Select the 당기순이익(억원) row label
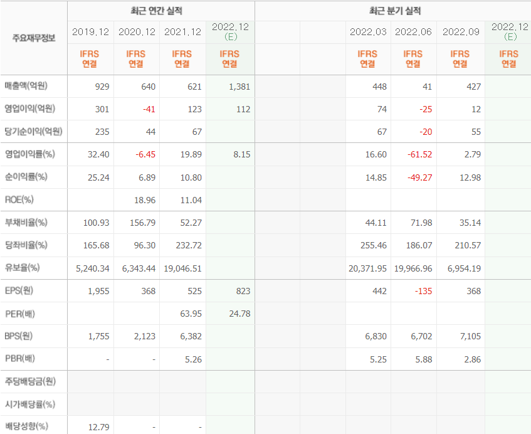 coord(33,131)
